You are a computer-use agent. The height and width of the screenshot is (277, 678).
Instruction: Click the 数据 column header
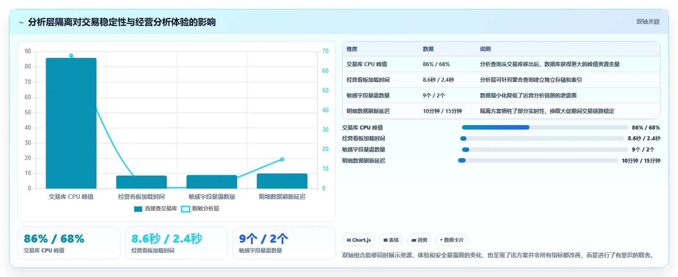tap(428, 49)
